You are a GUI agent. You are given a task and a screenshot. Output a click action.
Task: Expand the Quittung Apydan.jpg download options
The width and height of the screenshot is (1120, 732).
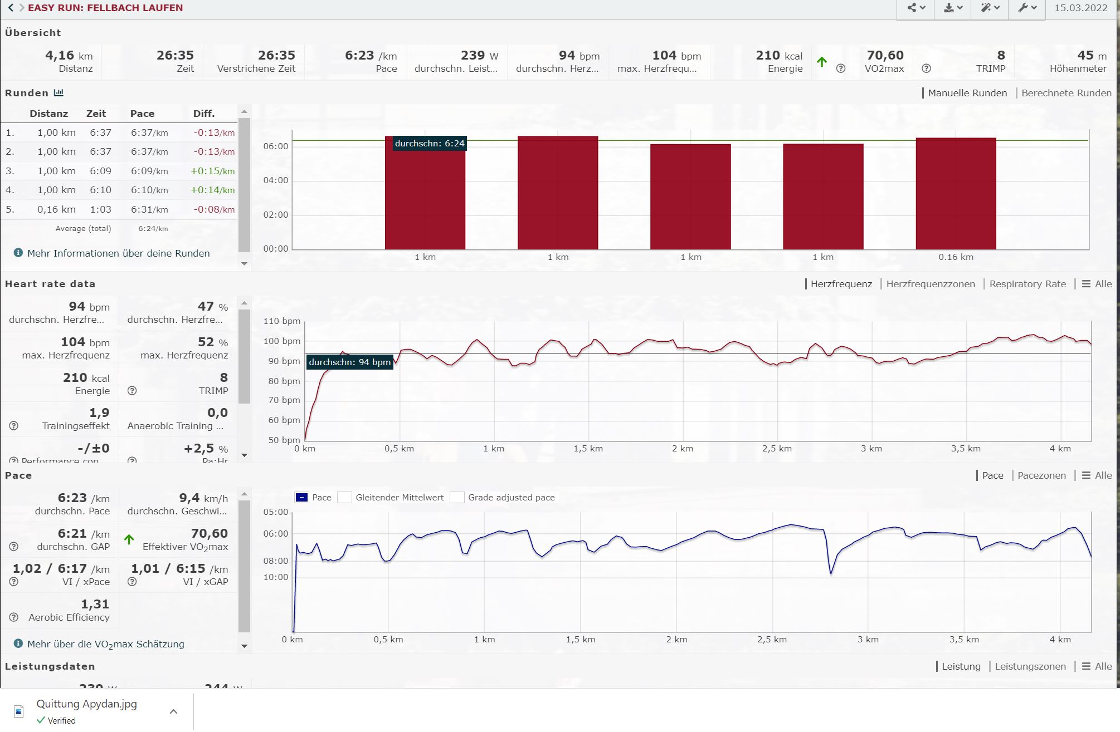pos(173,711)
